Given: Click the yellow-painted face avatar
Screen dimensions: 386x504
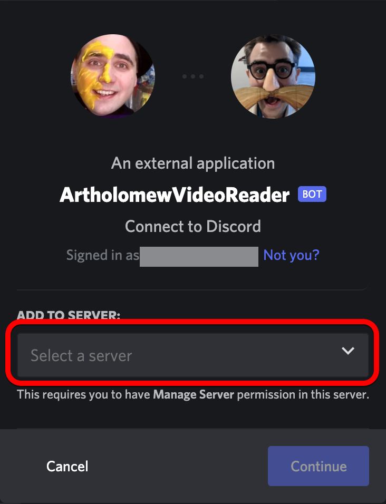Looking at the screenshot, I should tap(113, 76).
